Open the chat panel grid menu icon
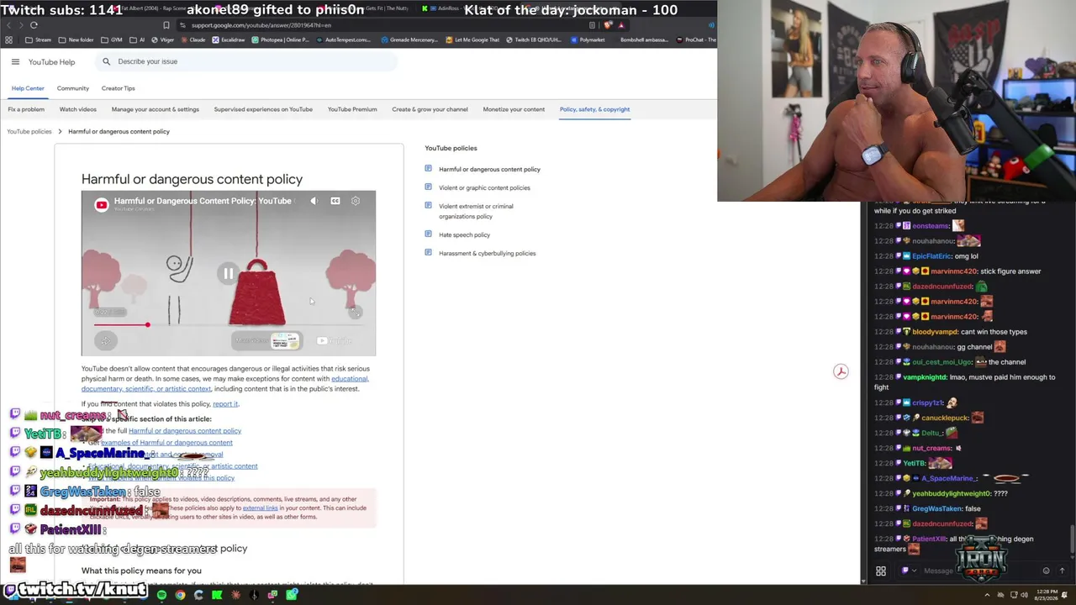Image resolution: width=1076 pixels, height=605 pixels. coord(881,571)
